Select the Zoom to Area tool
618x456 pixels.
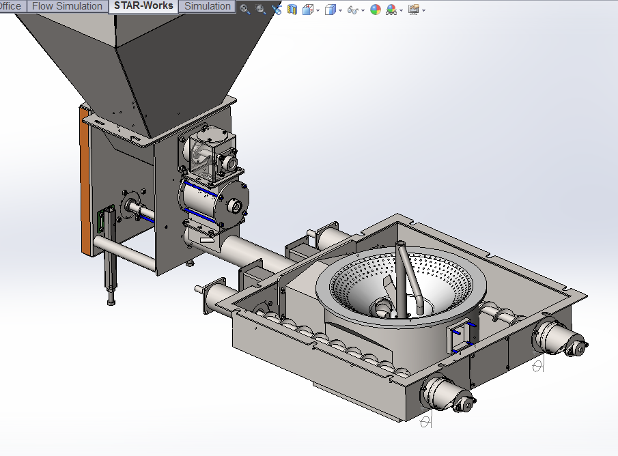(x=260, y=10)
